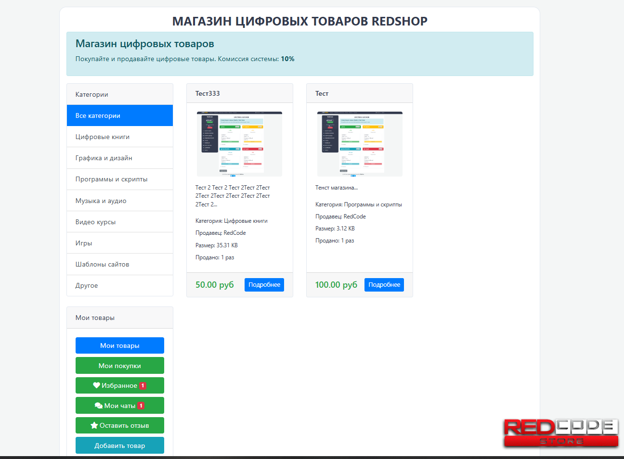Open the Видео курсы category

coord(119,222)
